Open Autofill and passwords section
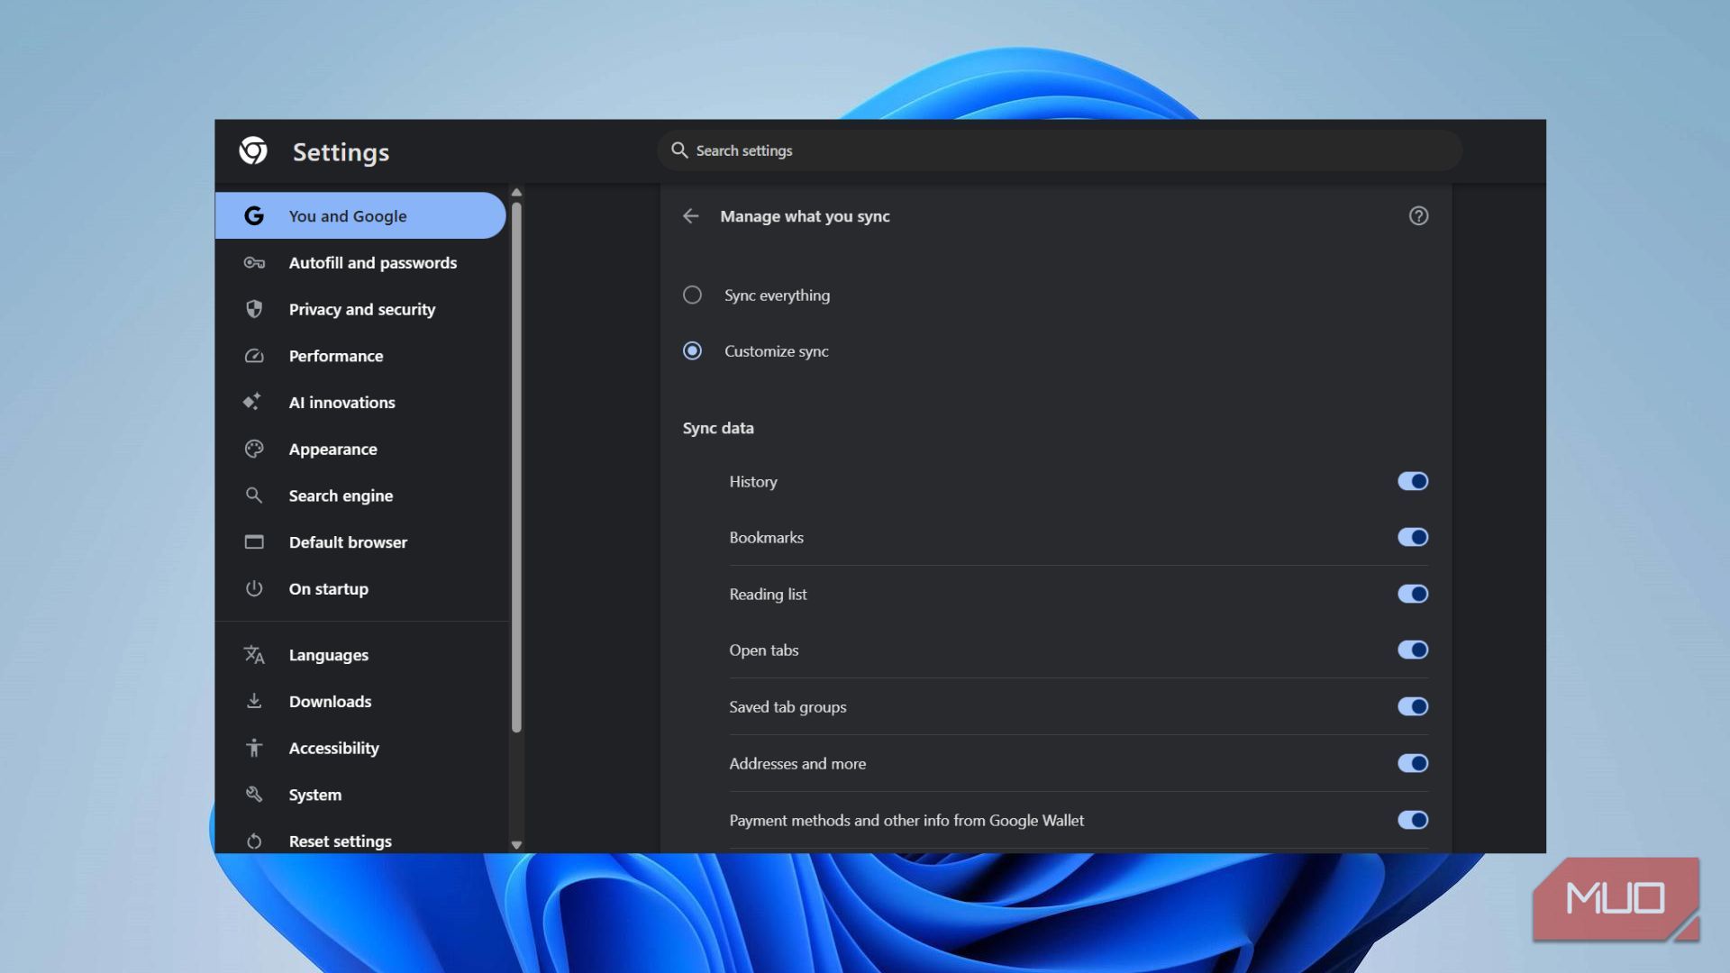 point(360,263)
